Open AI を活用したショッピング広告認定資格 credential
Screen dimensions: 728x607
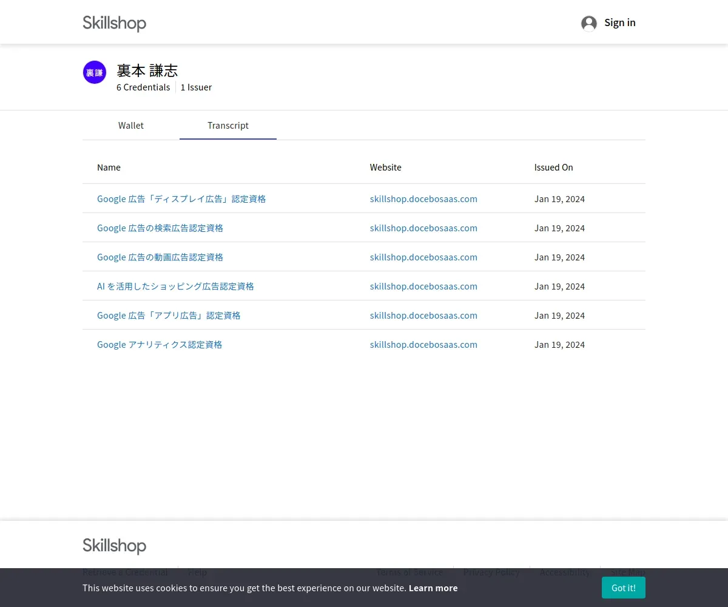coord(175,286)
